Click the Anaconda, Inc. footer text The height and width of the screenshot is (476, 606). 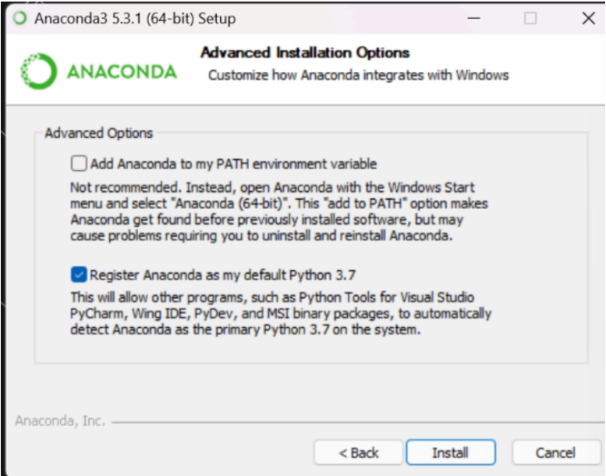[x=60, y=421]
